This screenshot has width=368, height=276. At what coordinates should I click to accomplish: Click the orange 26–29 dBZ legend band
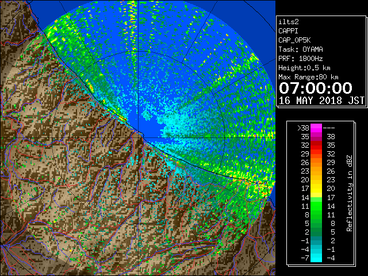point(316,162)
